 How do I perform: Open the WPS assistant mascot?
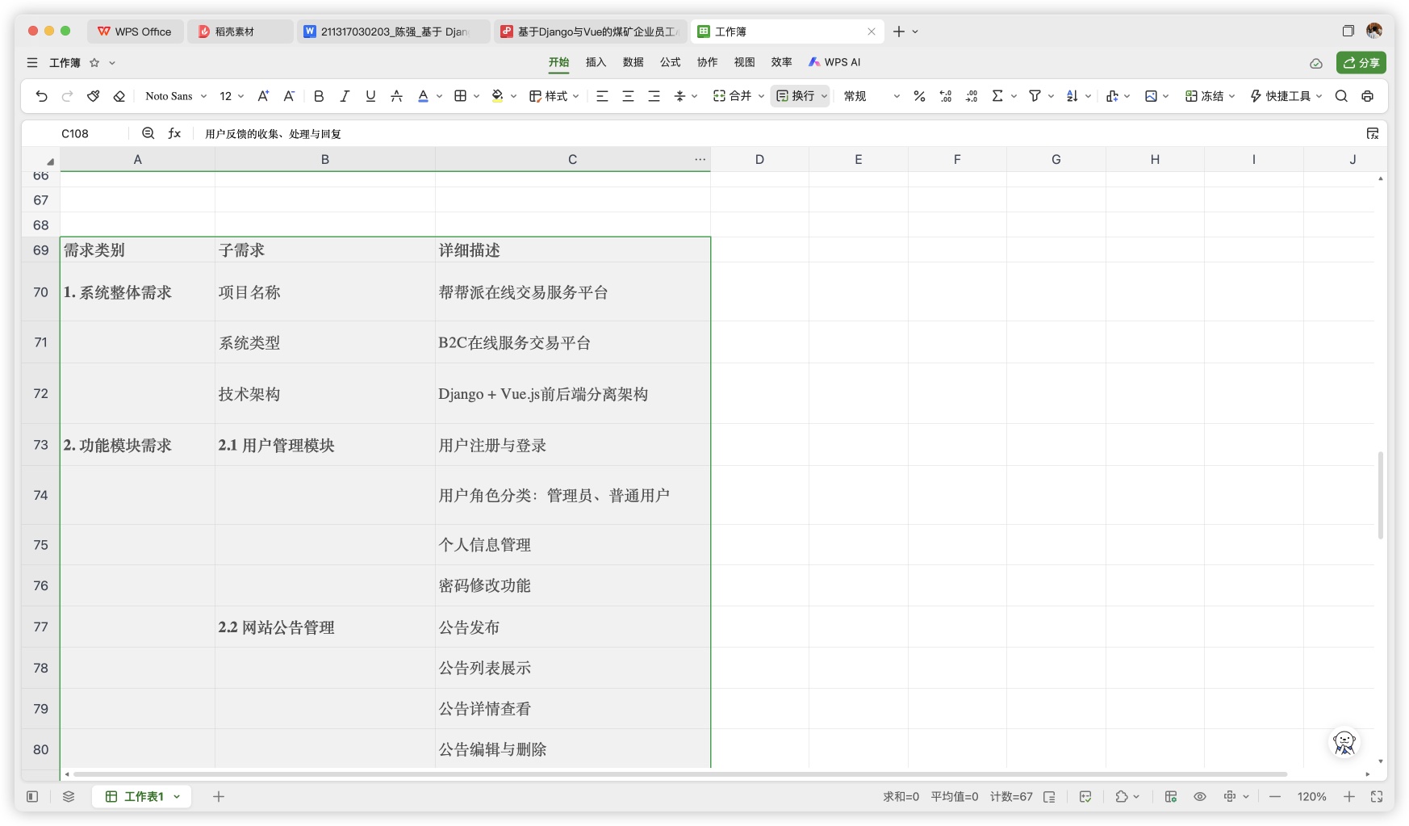pos(1344,742)
